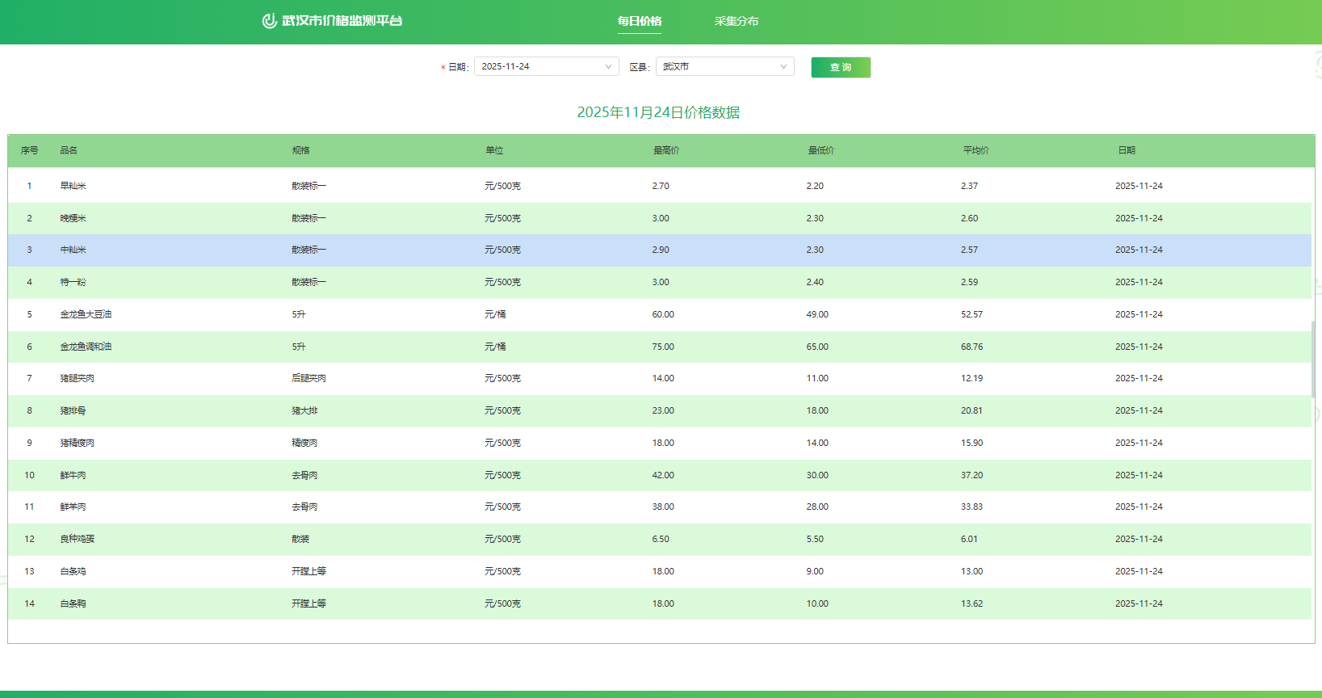1322x698 pixels.
Task: Click the date dropdown chevron arrow
Action: coord(608,67)
